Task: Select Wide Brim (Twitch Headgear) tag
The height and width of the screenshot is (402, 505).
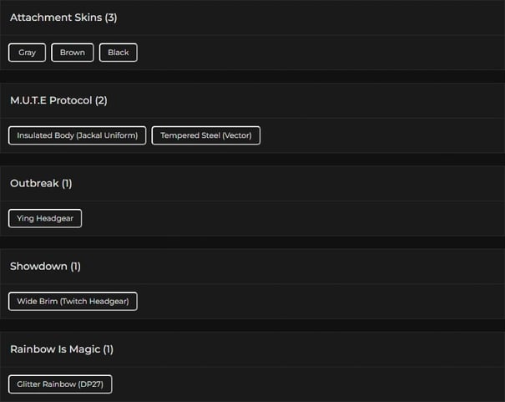Action: tap(73, 301)
